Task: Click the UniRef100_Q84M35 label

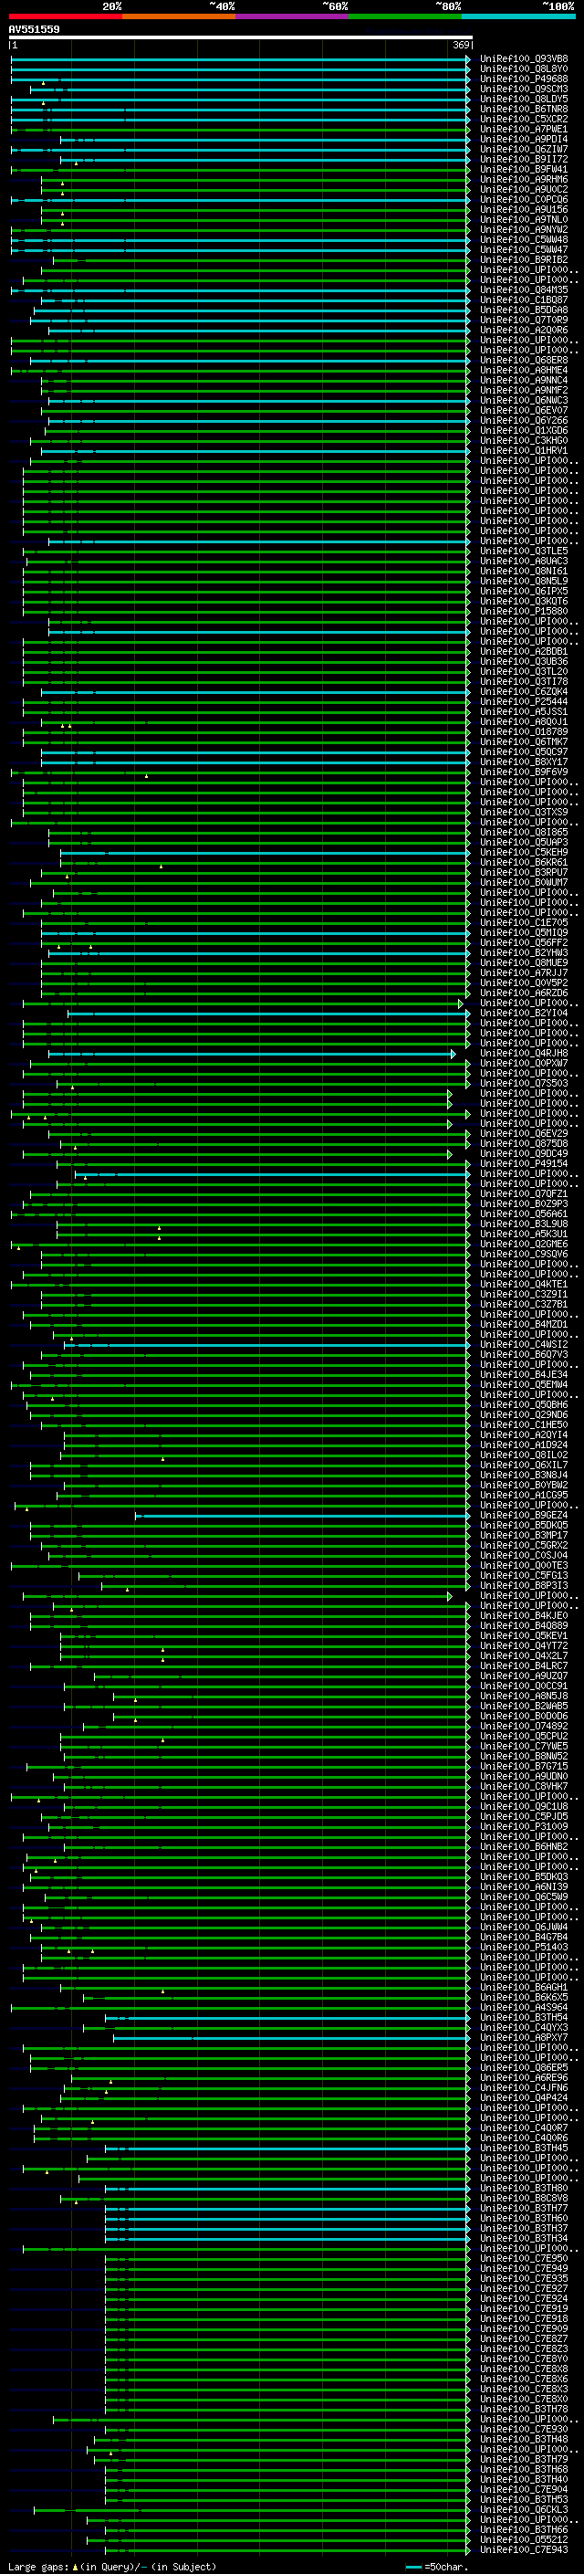Action: coord(524,289)
